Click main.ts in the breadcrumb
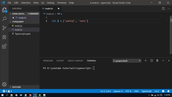This screenshot has width=172, height=97. click(50, 14)
